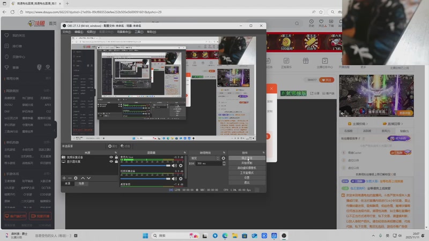Pop out the 混音器 mixer dock
This screenshot has width=429, height=241.
coord(184,153)
